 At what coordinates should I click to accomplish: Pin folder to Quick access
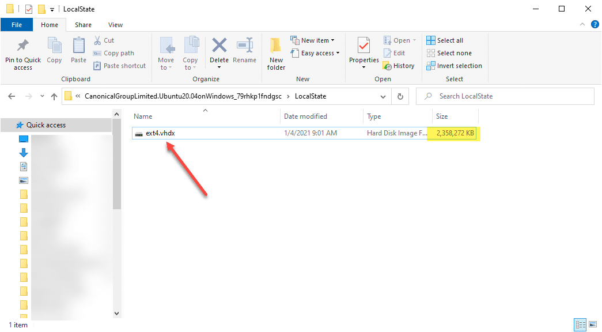click(22, 54)
